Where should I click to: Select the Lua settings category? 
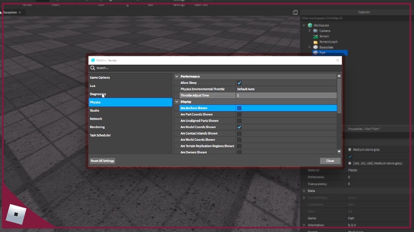[x=130, y=86]
